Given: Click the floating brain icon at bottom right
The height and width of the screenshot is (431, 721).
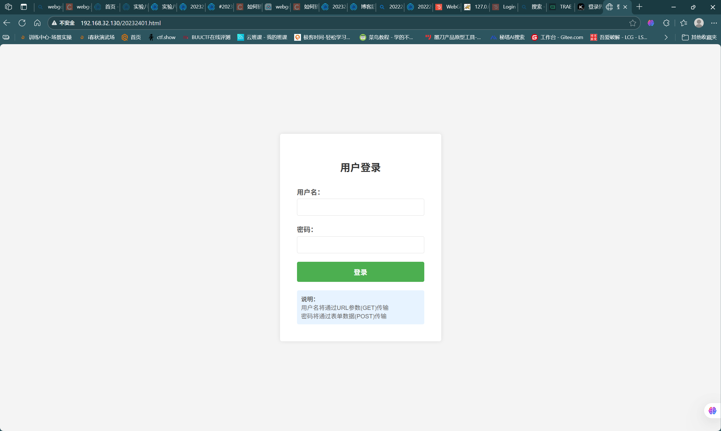Looking at the screenshot, I should pos(712,410).
